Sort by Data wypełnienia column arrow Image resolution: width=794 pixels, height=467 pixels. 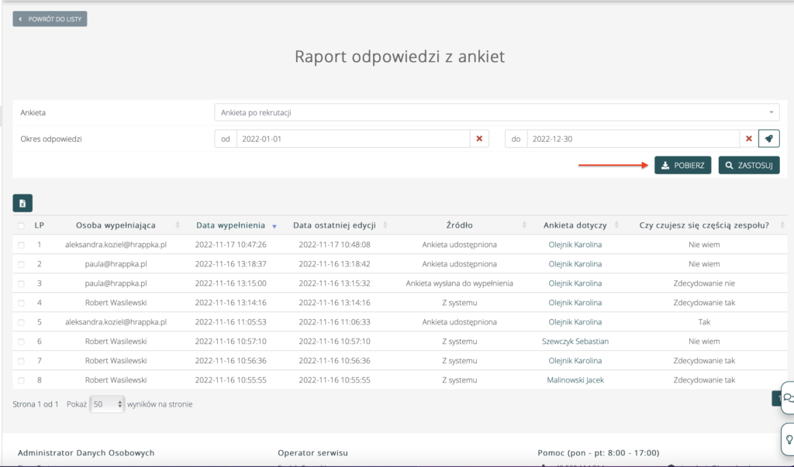[x=274, y=225]
